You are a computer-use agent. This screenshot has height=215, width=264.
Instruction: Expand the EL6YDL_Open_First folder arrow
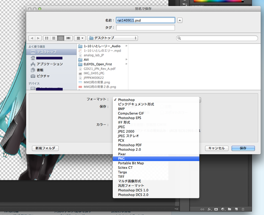127,64
